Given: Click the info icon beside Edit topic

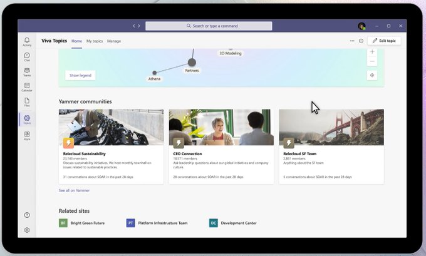Looking at the screenshot, I should tap(361, 41).
